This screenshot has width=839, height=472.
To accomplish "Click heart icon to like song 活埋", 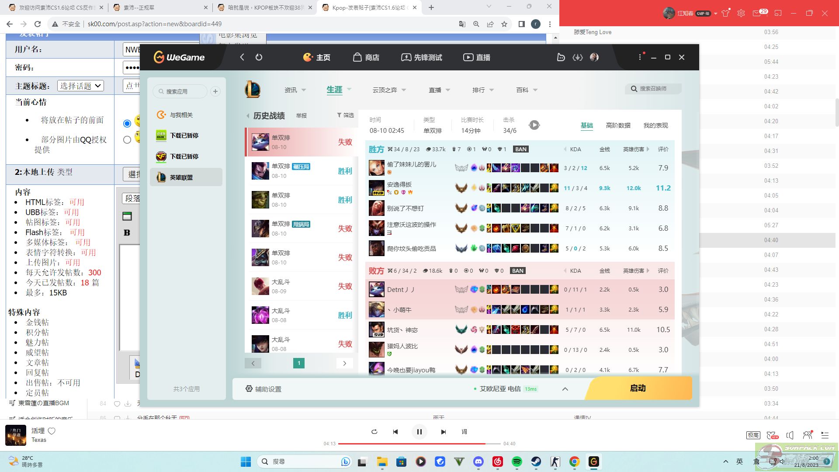I will pos(52,431).
